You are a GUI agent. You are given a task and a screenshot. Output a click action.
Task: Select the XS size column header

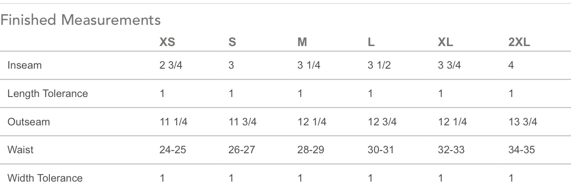pyautogui.click(x=167, y=42)
